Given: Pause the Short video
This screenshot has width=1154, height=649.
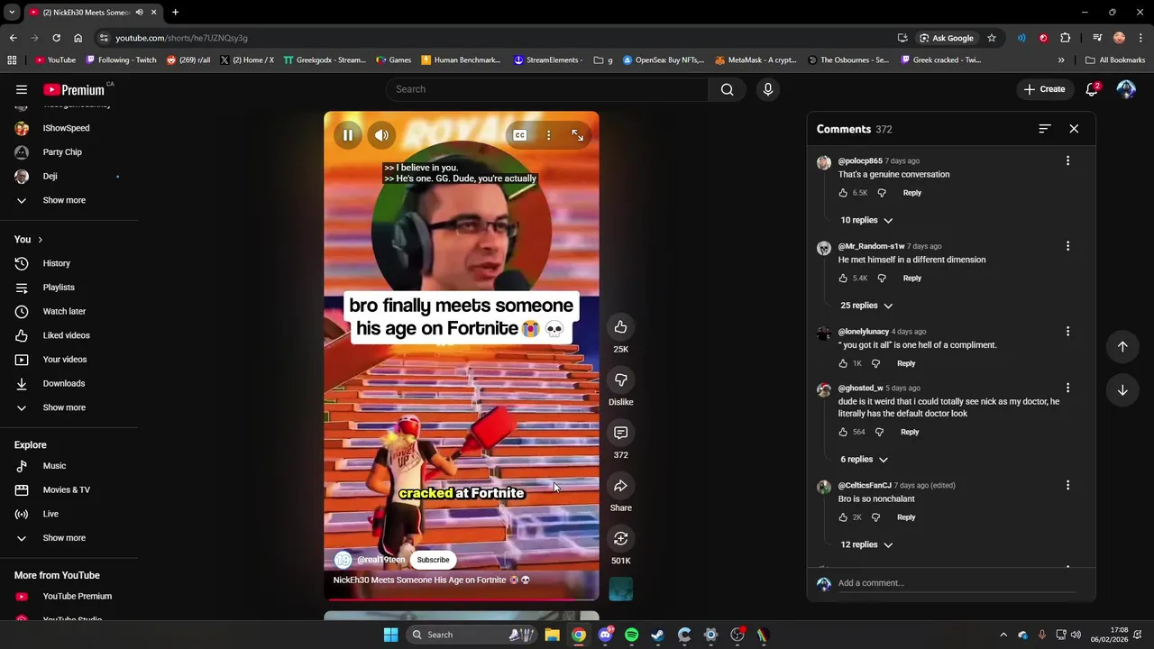Looking at the screenshot, I should [x=347, y=135].
